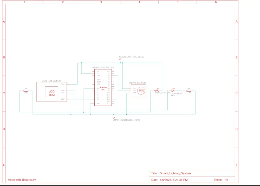Click column header 6 on top border
The height and width of the screenshot is (186, 260).
[216, 2]
